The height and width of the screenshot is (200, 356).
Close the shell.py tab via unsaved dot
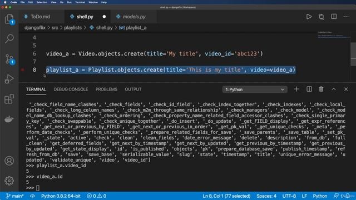[104, 17]
